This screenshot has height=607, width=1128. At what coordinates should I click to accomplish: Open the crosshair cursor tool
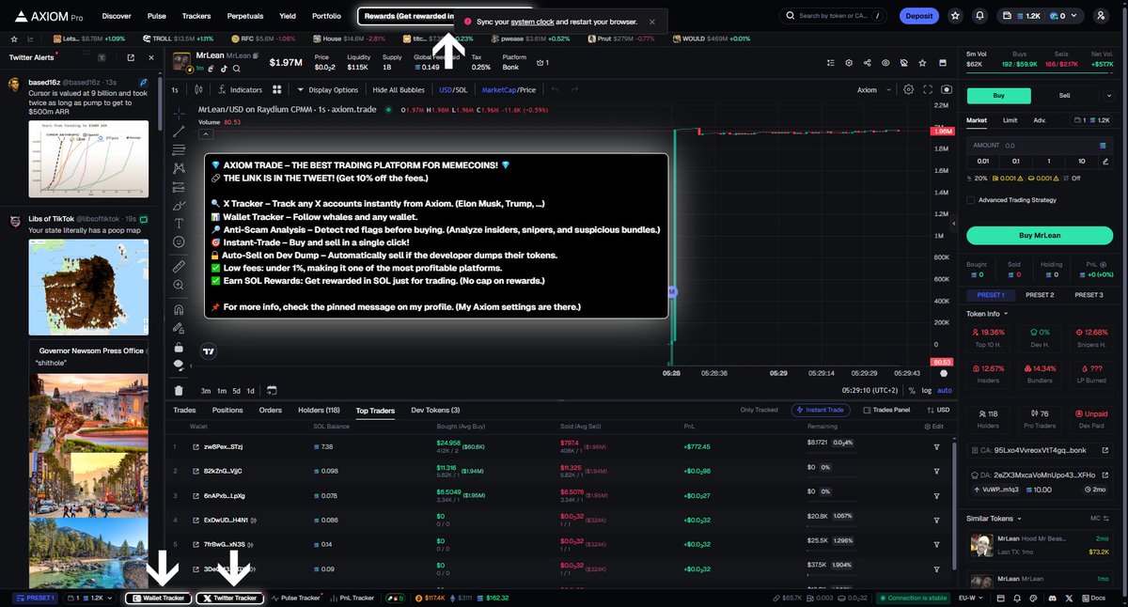[179, 114]
